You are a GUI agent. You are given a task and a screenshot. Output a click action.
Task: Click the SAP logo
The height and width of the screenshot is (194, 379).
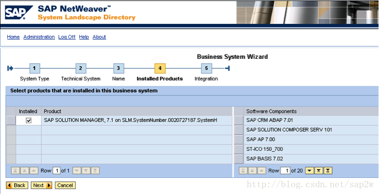tap(19, 13)
